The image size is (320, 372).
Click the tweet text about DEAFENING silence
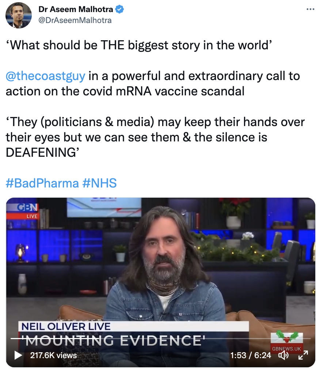click(x=155, y=137)
